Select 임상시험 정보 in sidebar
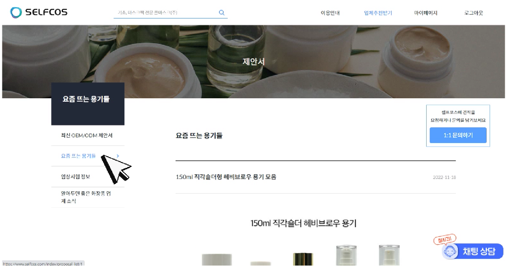Image resolution: width=513 pixels, height=271 pixels. (x=76, y=177)
